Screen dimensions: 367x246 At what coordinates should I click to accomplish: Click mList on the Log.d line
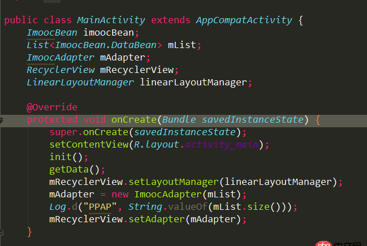[x=227, y=206]
